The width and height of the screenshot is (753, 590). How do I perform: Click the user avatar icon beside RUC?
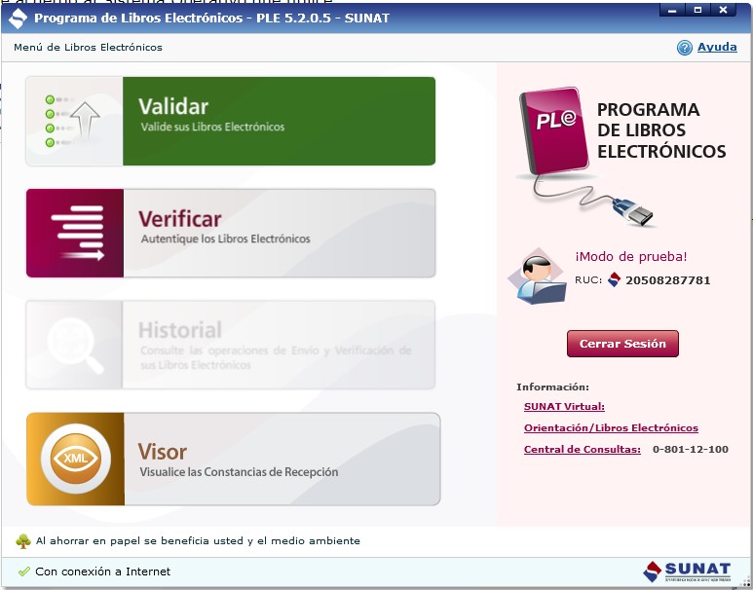(x=536, y=277)
